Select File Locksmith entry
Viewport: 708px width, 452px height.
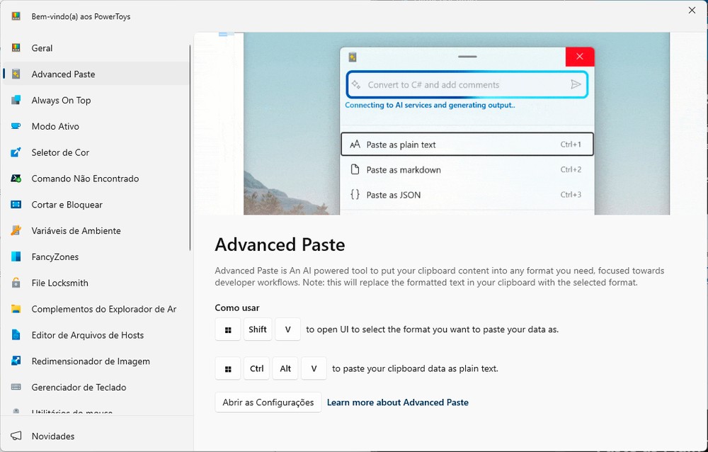[x=96, y=283]
